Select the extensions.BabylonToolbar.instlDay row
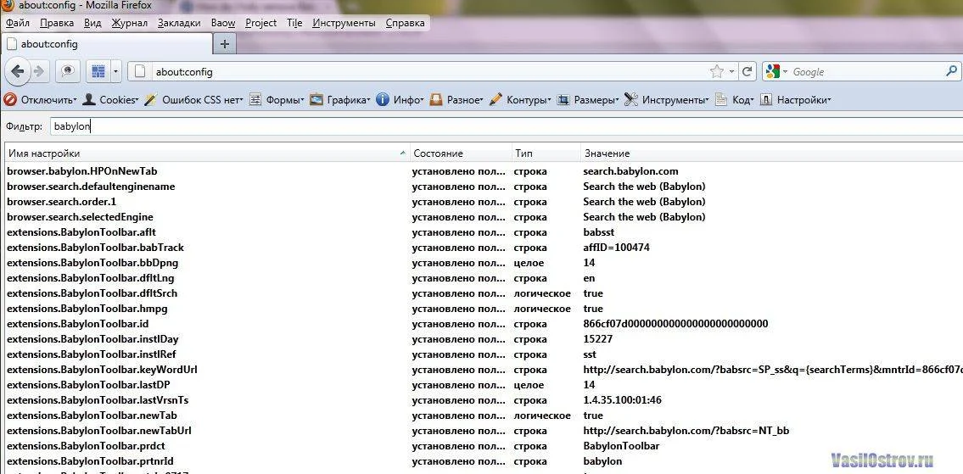The height and width of the screenshot is (474, 963). tap(484, 339)
